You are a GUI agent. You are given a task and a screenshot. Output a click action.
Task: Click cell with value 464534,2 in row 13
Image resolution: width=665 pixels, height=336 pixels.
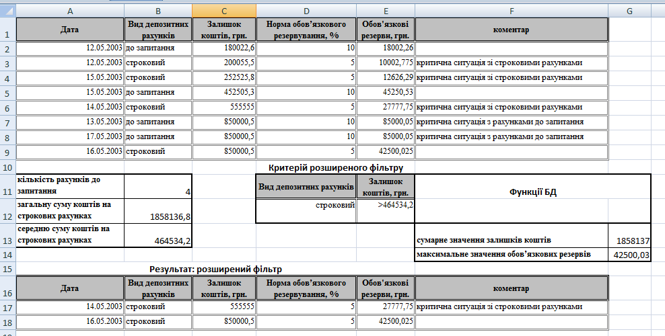(x=158, y=235)
